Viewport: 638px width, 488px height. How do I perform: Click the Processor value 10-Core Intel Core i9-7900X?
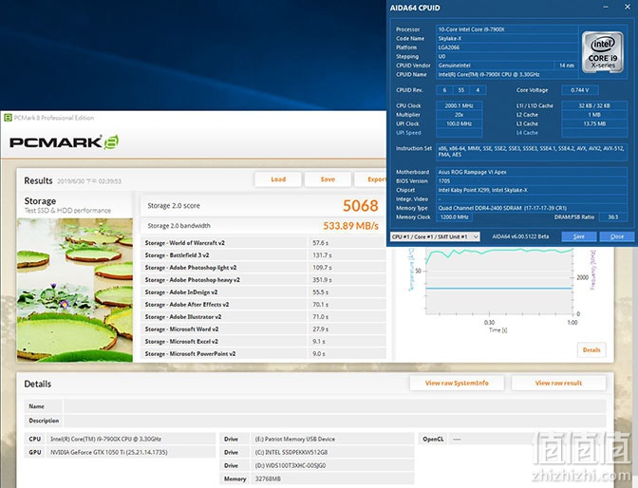[x=507, y=29]
